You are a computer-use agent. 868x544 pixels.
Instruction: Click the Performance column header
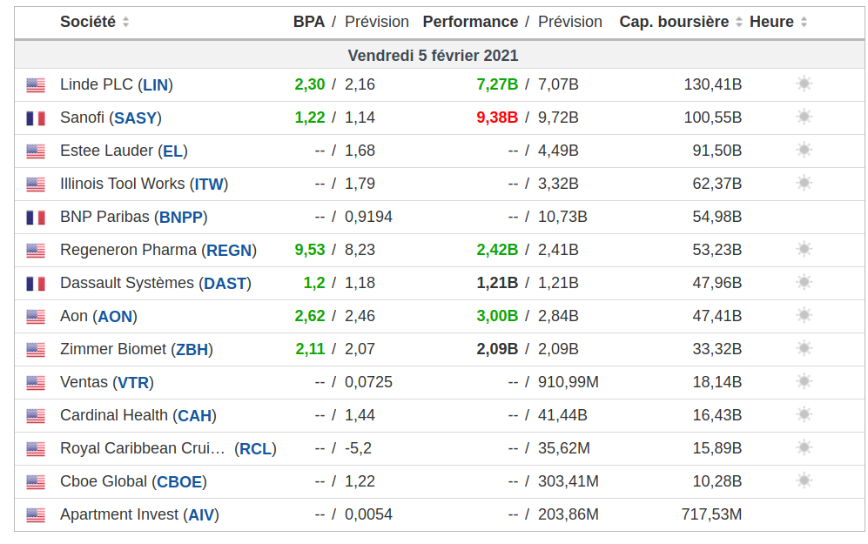coord(470,22)
